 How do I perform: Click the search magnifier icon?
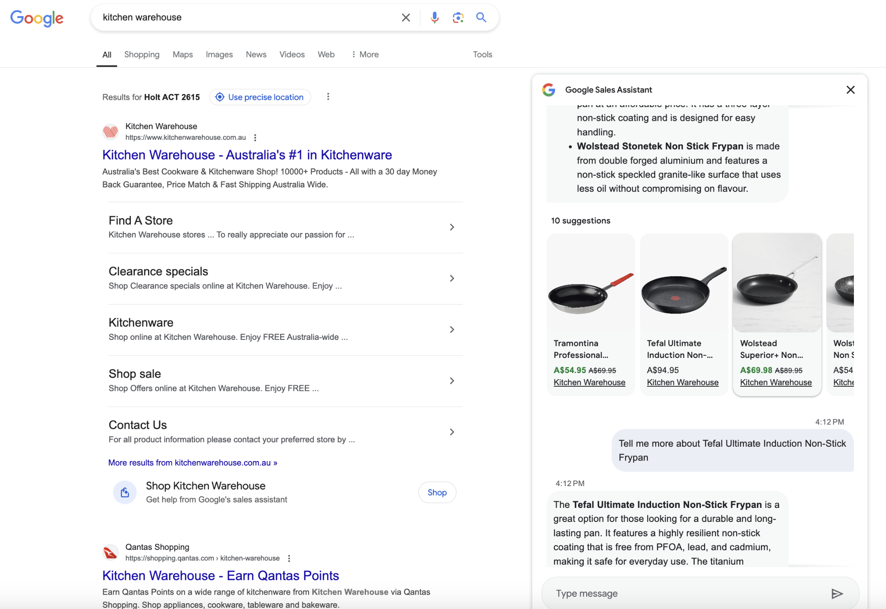[481, 17]
